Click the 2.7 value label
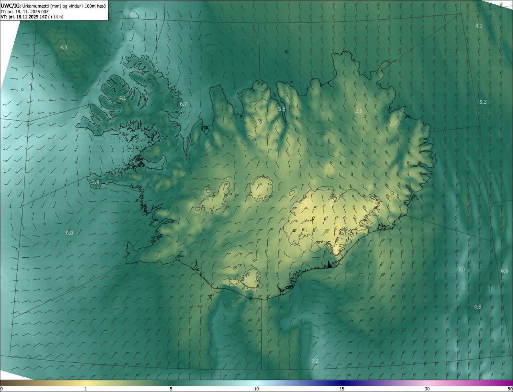This screenshot has width=513, height=392. (x=393, y=123)
